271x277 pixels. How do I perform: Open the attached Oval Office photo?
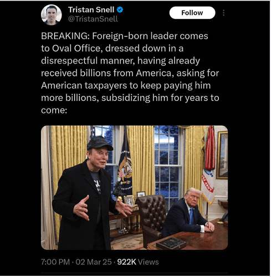134,188
